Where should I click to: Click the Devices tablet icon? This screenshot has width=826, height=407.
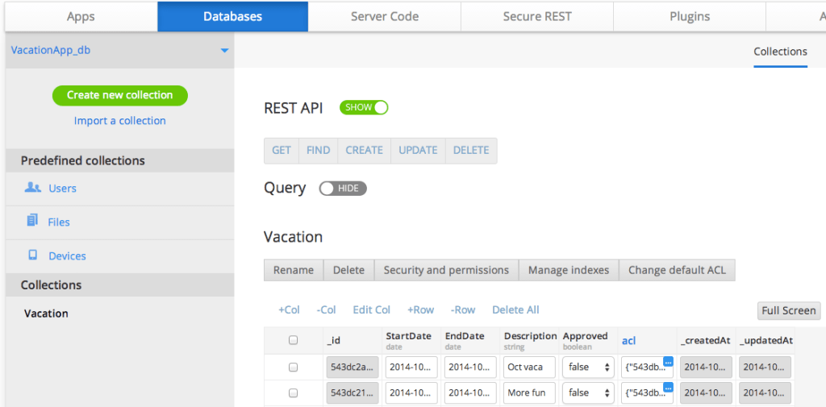pyautogui.click(x=32, y=255)
